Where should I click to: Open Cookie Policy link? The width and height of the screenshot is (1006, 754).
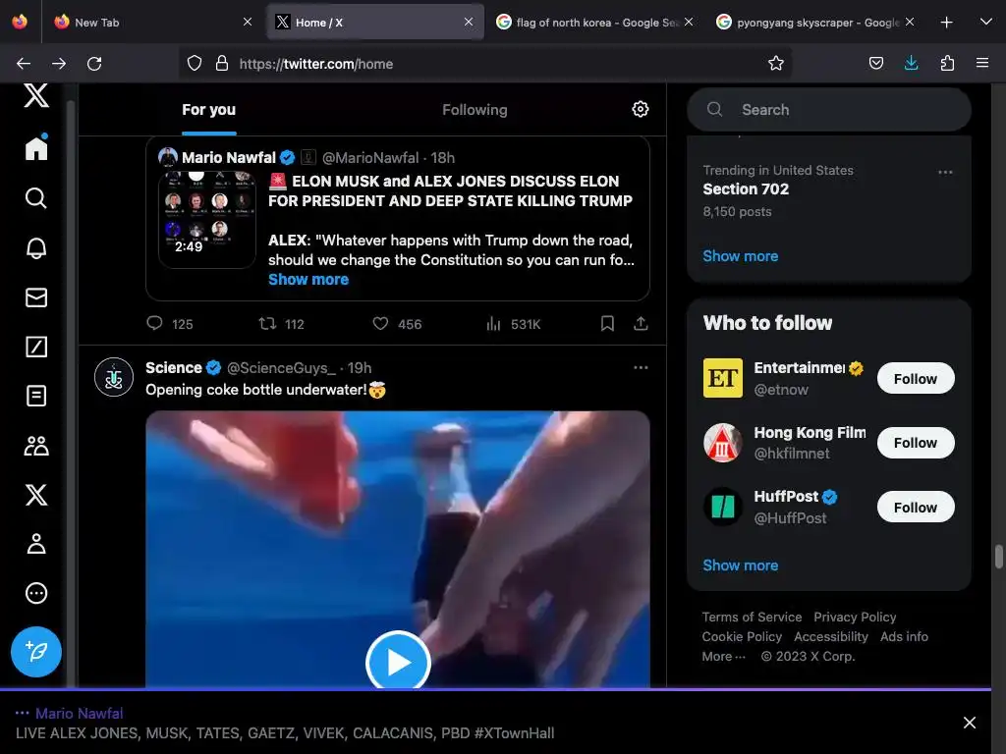tap(742, 636)
